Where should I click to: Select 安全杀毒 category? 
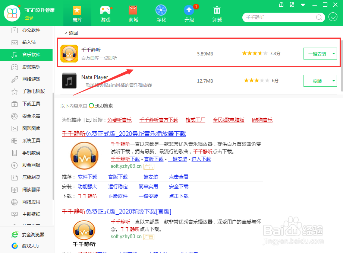click(x=26, y=116)
